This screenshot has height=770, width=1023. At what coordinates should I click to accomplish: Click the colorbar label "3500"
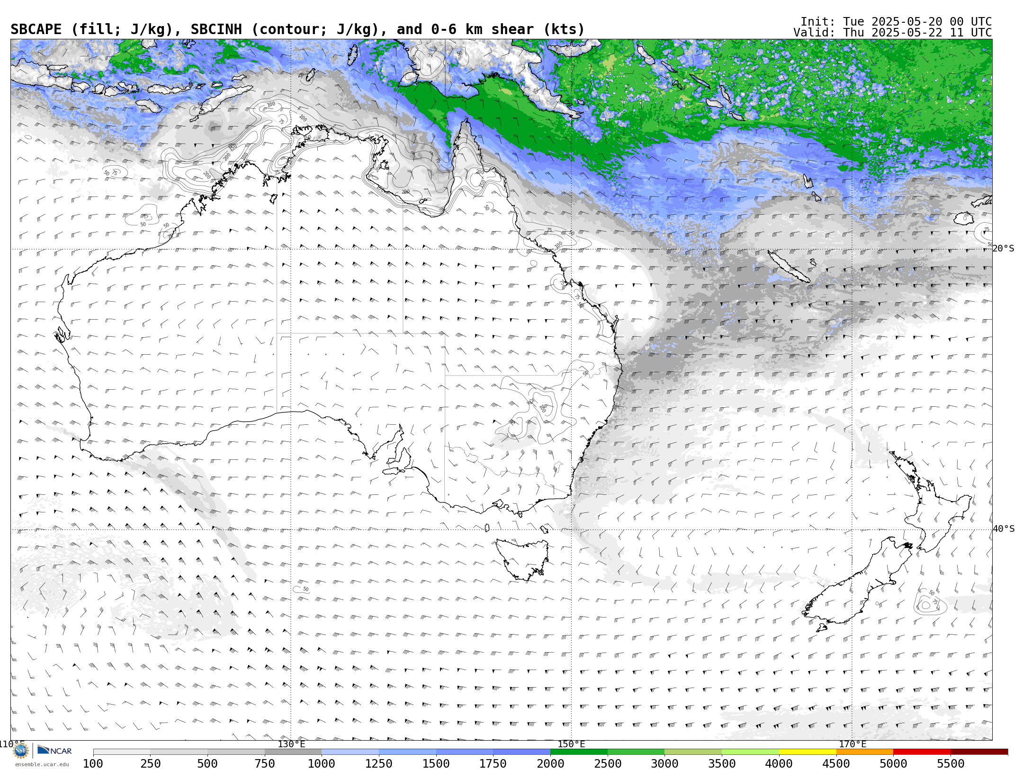[x=722, y=764]
